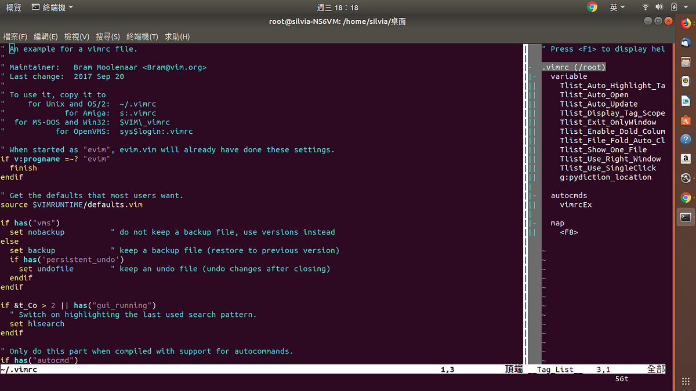Launch Ubuntu Software from the dock
The width and height of the screenshot is (696, 391).
686,120
